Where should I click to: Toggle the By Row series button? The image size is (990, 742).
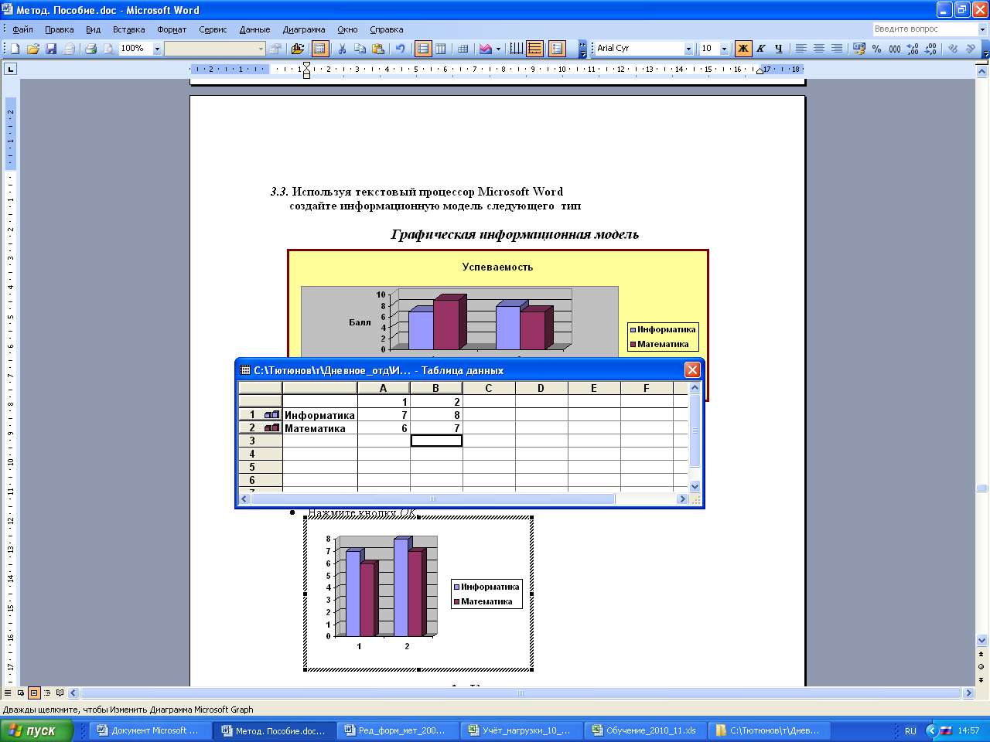pyautogui.click(x=422, y=49)
